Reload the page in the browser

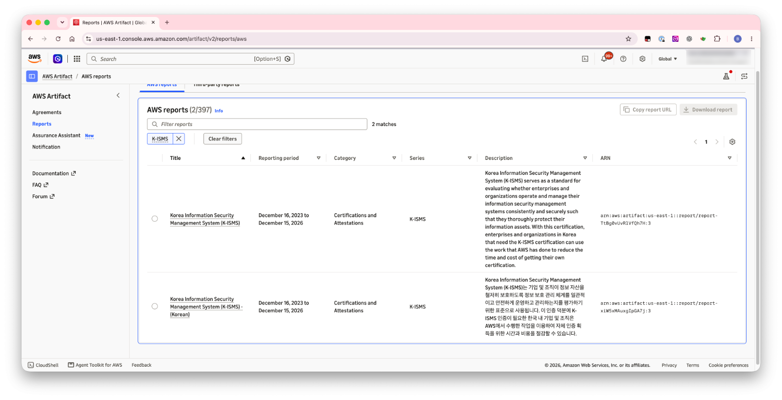(x=58, y=39)
